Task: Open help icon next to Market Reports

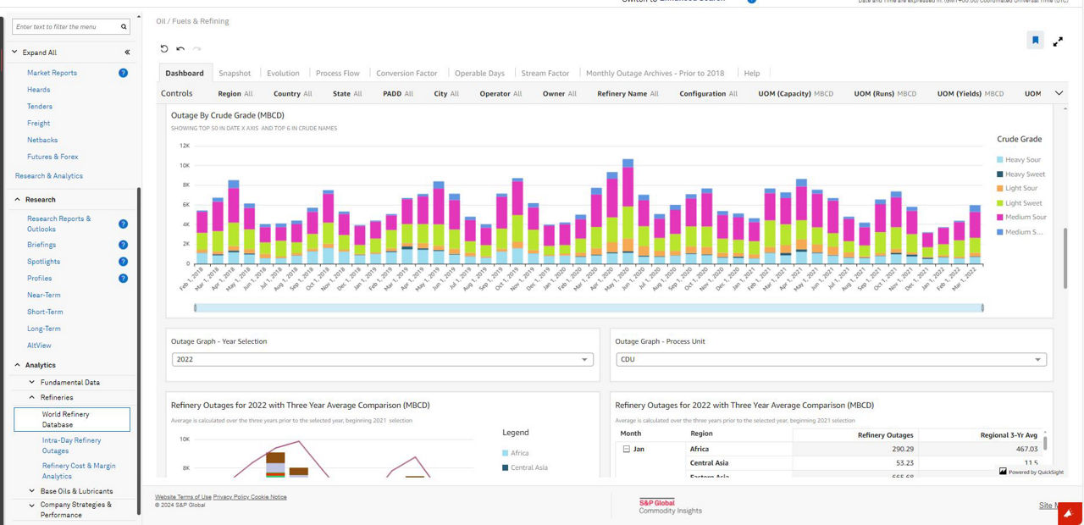Action: 123,73
